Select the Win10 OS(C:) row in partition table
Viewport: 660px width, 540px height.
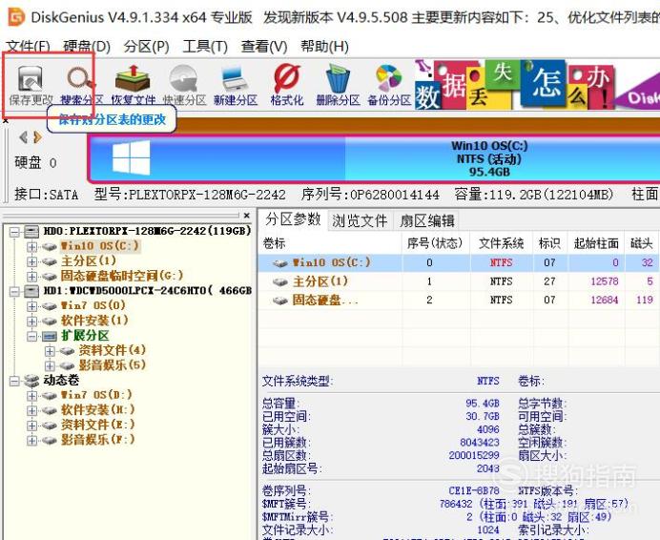pyautogui.click(x=459, y=262)
